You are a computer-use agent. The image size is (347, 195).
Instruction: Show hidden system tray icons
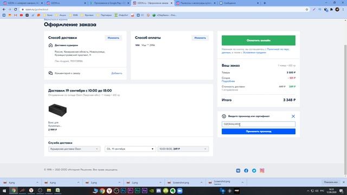point(308,191)
